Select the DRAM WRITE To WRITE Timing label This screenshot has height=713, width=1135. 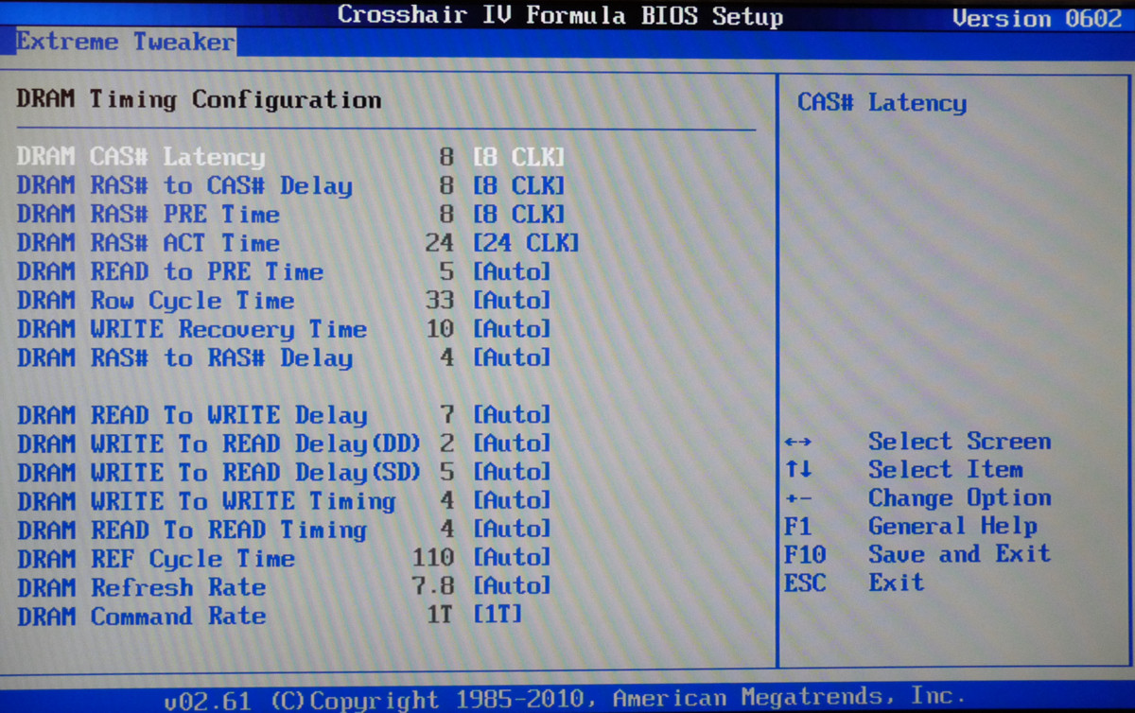(206, 500)
